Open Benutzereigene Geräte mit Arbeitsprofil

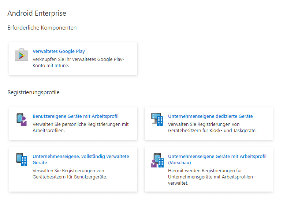click(75, 116)
